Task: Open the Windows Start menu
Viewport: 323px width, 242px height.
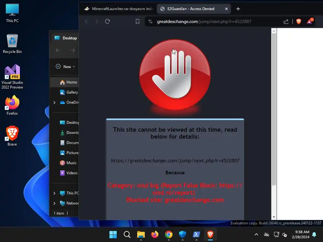Action: point(113,234)
